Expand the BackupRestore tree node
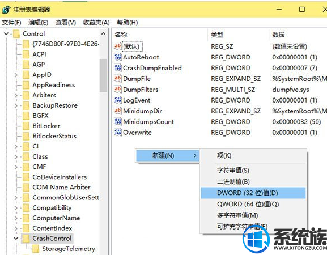This screenshot has width=327, height=255. point(16,105)
